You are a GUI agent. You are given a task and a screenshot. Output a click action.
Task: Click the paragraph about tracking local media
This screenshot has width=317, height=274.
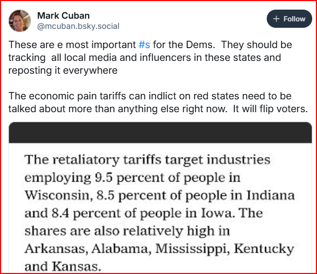coord(150,58)
